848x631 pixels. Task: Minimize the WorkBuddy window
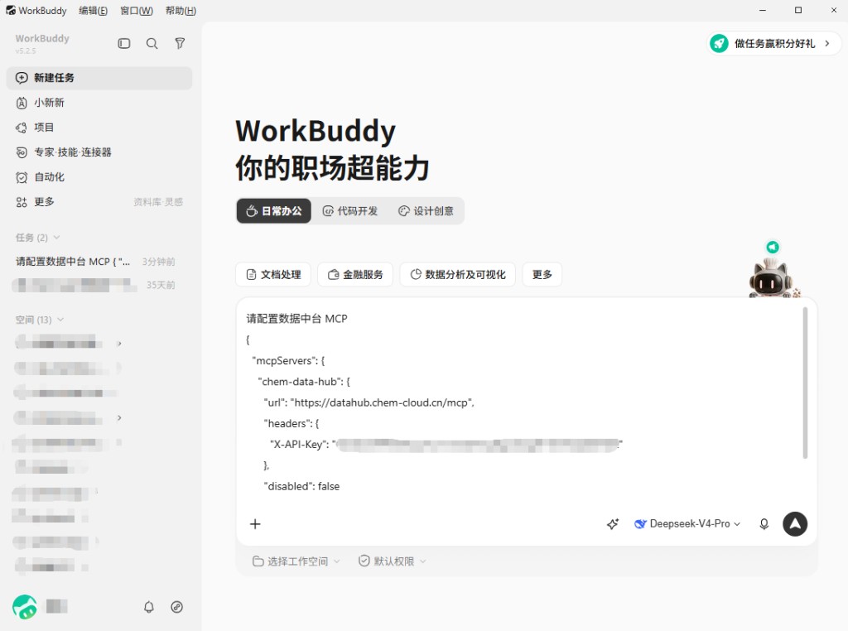(x=763, y=10)
